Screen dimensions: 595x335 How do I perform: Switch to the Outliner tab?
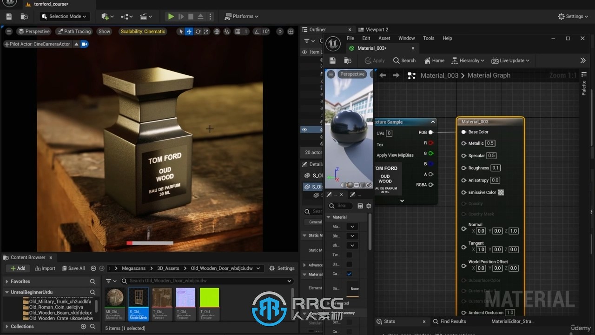click(317, 29)
